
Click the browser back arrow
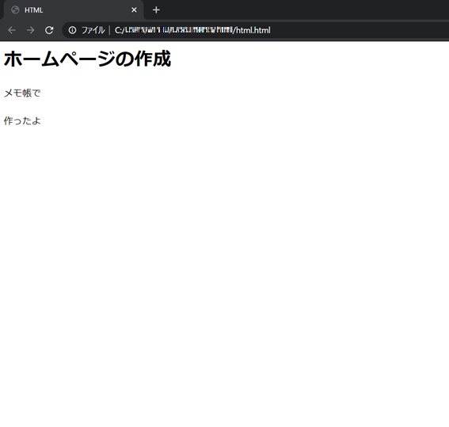(12, 30)
